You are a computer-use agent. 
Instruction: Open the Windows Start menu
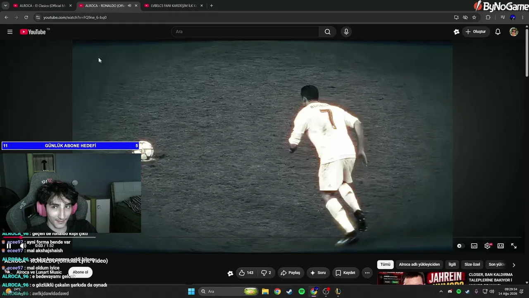point(191,291)
